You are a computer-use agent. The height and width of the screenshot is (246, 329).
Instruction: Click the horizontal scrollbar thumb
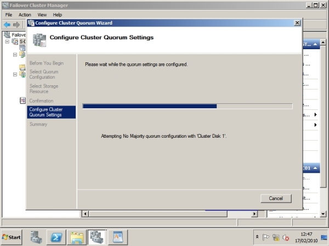tap(158, 214)
